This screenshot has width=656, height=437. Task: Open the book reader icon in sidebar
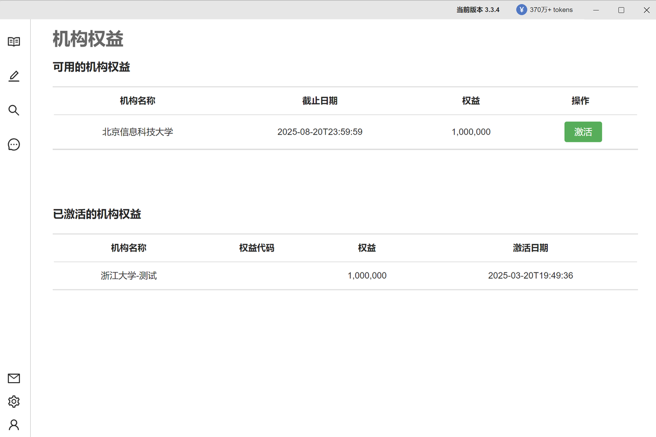(14, 42)
